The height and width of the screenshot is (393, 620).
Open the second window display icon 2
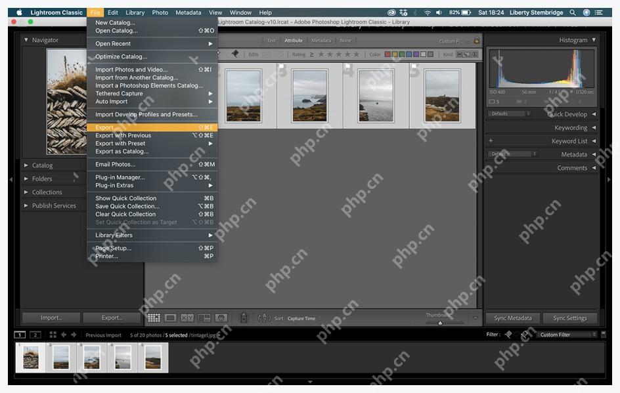point(35,335)
